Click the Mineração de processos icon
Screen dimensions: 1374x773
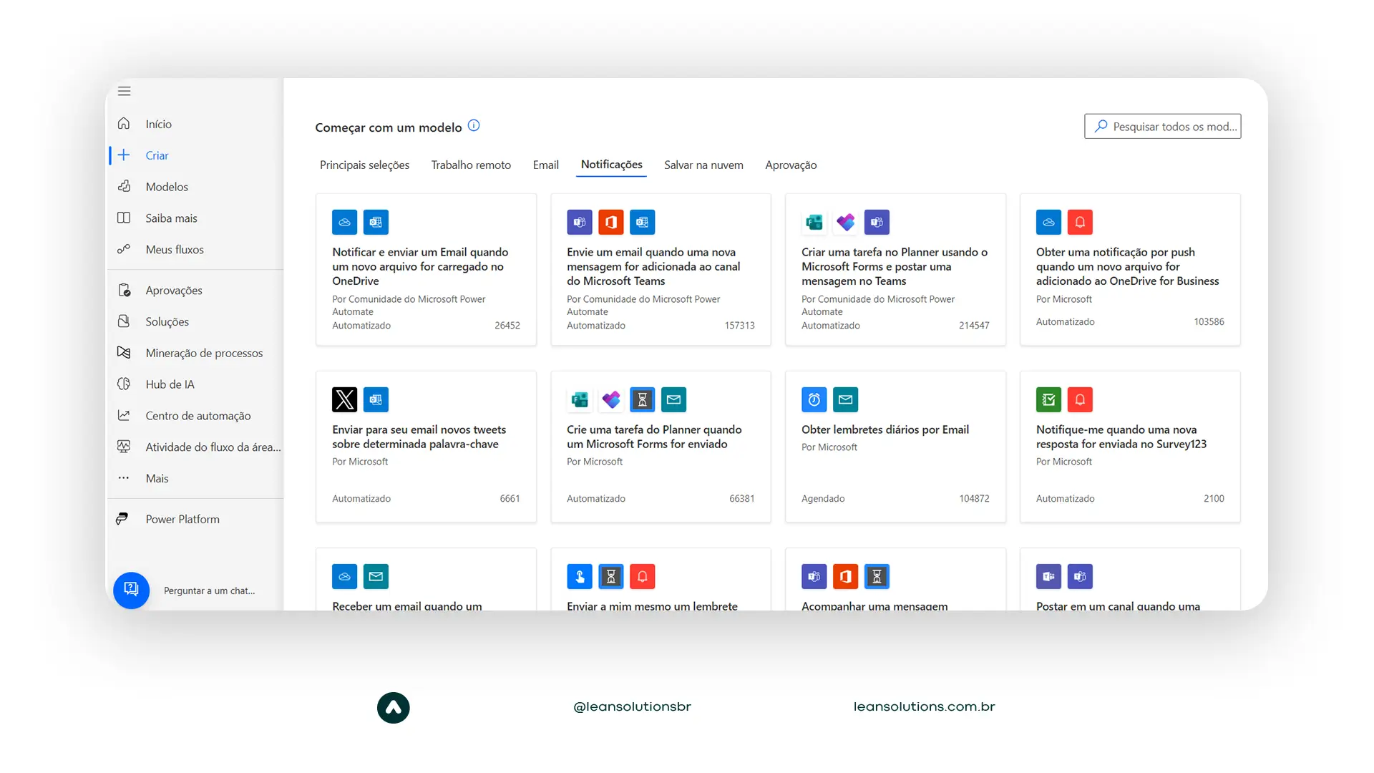tap(124, 352)
